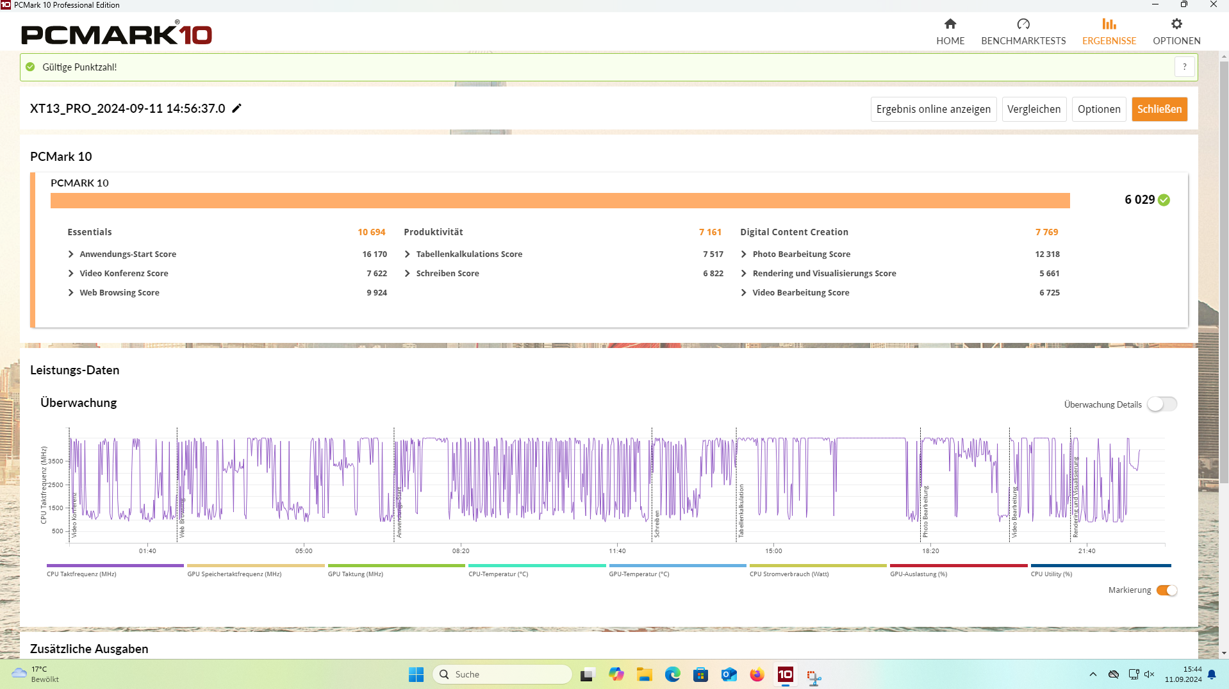Viewport: 1229px width, 689px height.
Task: Click the taskbar Suche search box
Action: 502,674
